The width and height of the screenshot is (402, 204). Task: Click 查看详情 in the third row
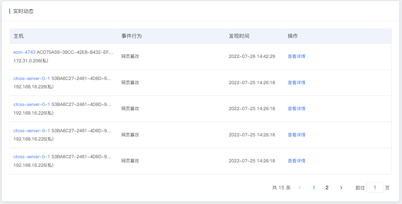(296, 108)
